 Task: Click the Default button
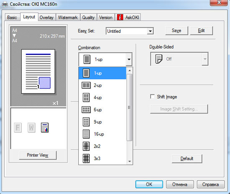click(x=187, y=158)
